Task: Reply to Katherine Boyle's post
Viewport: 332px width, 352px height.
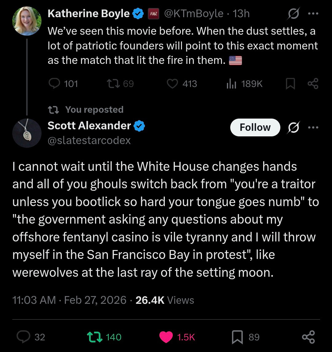Action: (55, 84)
